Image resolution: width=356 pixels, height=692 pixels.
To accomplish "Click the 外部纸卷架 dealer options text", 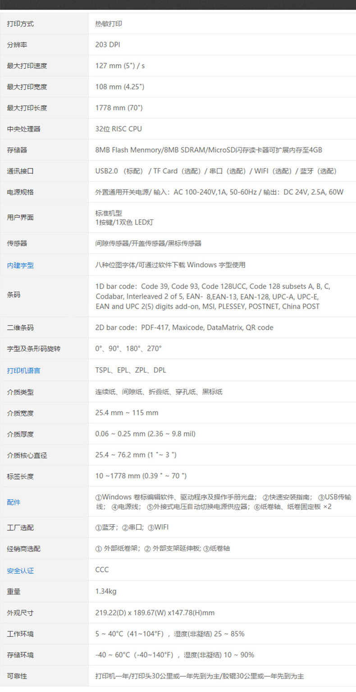I will point(163,549).
